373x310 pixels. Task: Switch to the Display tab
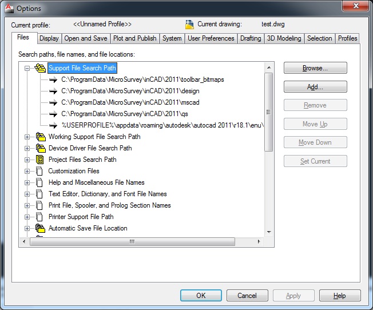tap(49, 38)
